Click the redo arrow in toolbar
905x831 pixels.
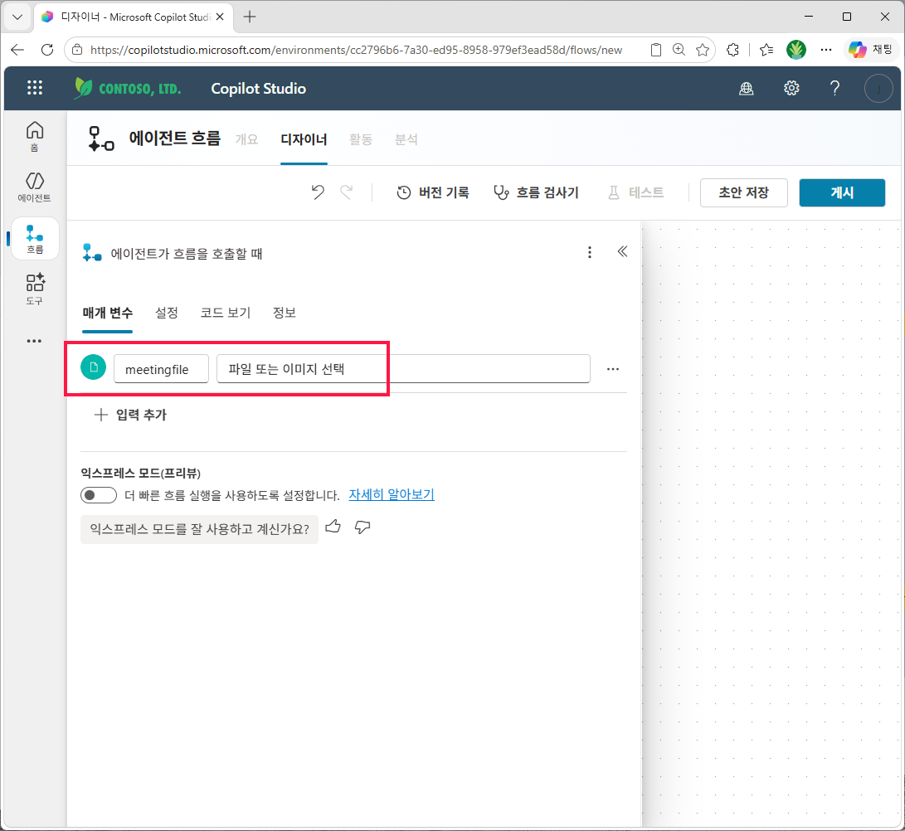(346, 192)
